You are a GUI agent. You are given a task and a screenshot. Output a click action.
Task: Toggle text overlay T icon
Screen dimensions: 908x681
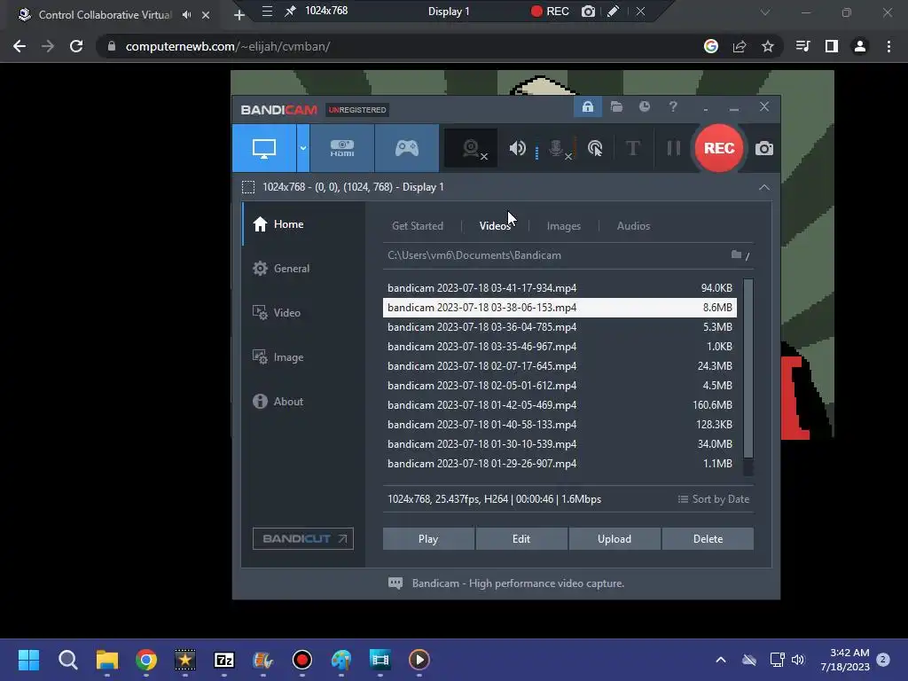click(632, 148)
